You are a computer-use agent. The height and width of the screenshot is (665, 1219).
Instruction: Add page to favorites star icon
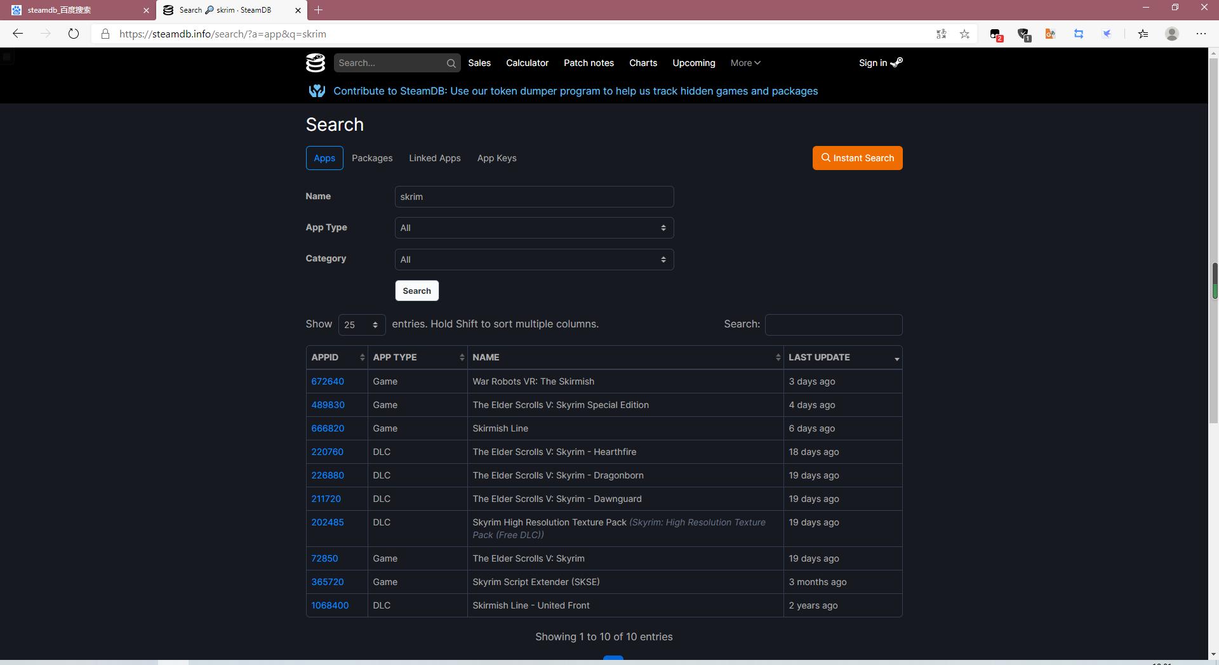[x=964, y=34]
